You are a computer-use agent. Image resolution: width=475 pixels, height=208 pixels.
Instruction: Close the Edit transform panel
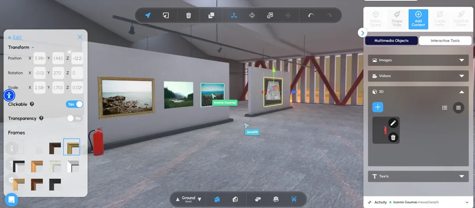(80, 37)
